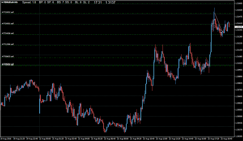Select the #7724051 sell order label
The image size is (243, 141).
[8, 24]
